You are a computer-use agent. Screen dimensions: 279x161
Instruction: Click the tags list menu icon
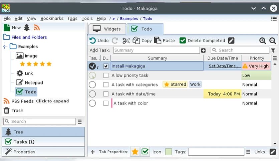[x=248, y=152]
